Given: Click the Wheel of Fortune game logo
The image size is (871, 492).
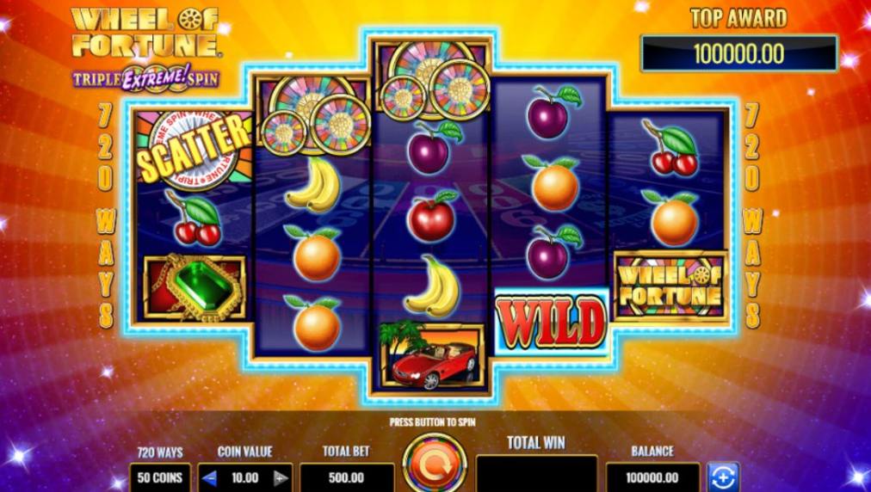Looking at the screenshot, I should [x=146, y=47].
